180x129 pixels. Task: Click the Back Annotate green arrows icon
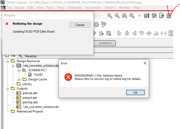[x=154, y=16]
